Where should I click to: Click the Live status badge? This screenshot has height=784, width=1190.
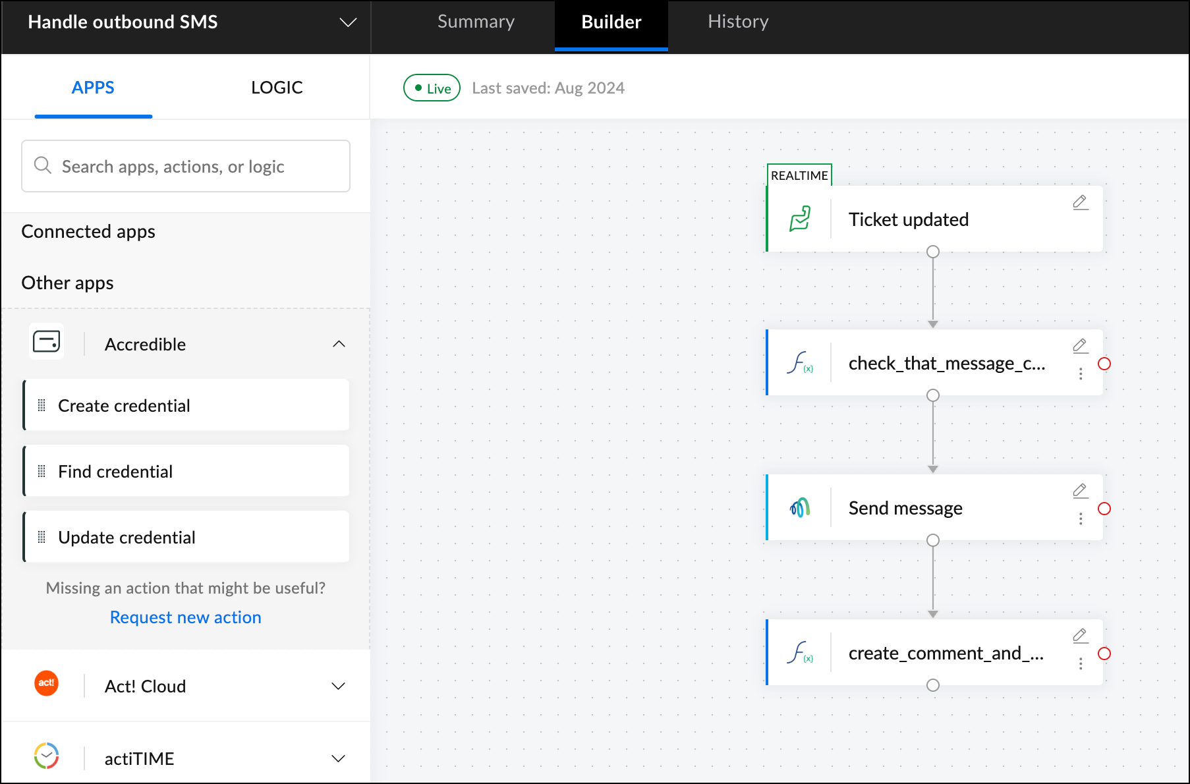tap(432, 88)
